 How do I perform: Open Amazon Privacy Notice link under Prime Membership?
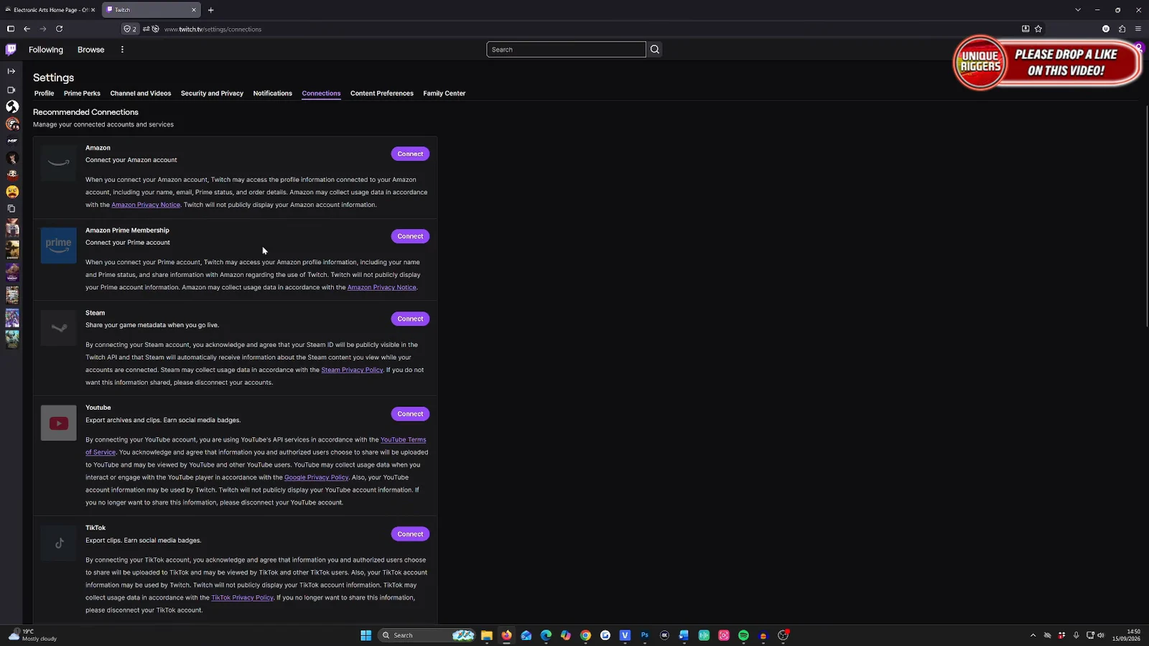[x=381, y=287]
